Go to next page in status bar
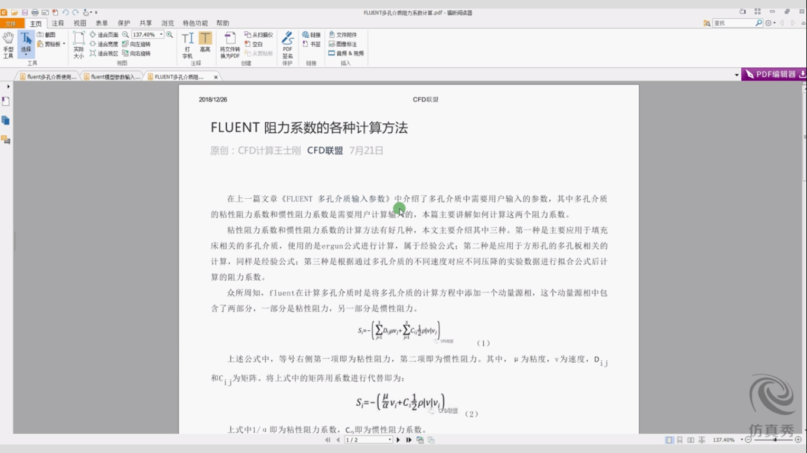 pos(398,440)
